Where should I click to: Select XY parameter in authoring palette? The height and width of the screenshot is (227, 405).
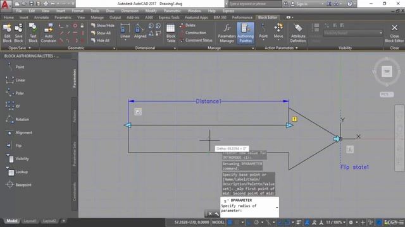(x=13, y=106)
